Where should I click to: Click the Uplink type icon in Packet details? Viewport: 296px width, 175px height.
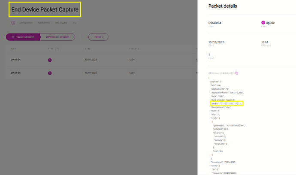point(263,22)
